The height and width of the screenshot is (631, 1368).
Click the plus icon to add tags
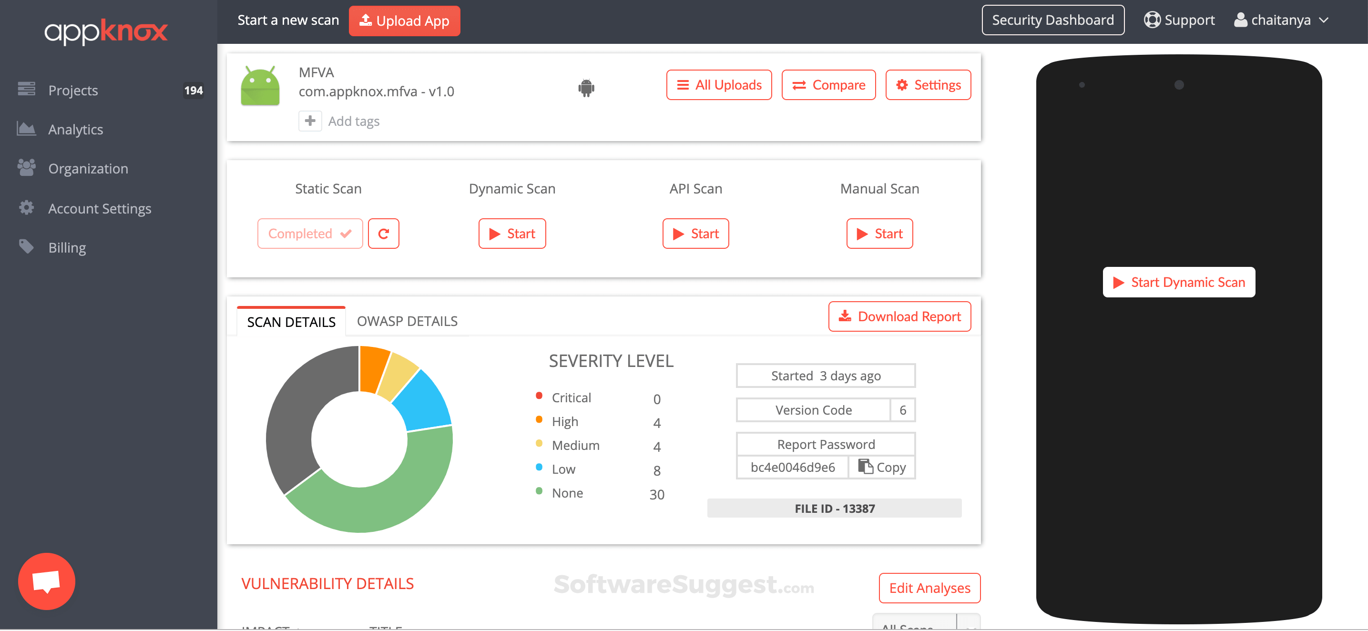(310, 121)
